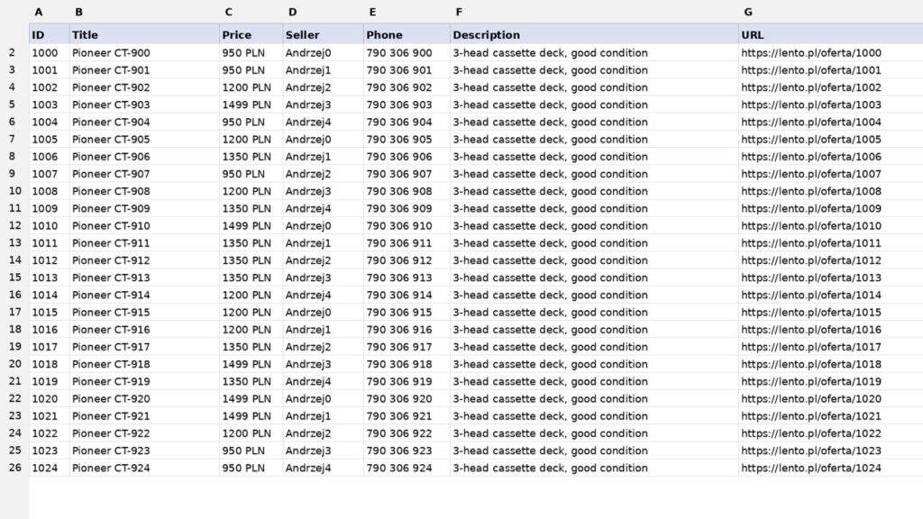The height and width of the screenshot is (519, 923).
Task: Click seller cell in row 1022
Action: [x=324, y=433]
